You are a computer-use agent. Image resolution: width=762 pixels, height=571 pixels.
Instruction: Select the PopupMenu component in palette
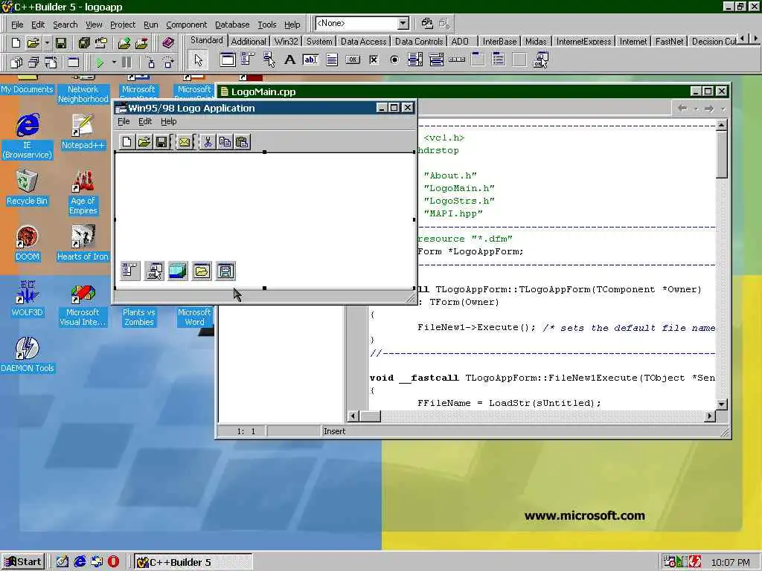[x=269, y=59]
